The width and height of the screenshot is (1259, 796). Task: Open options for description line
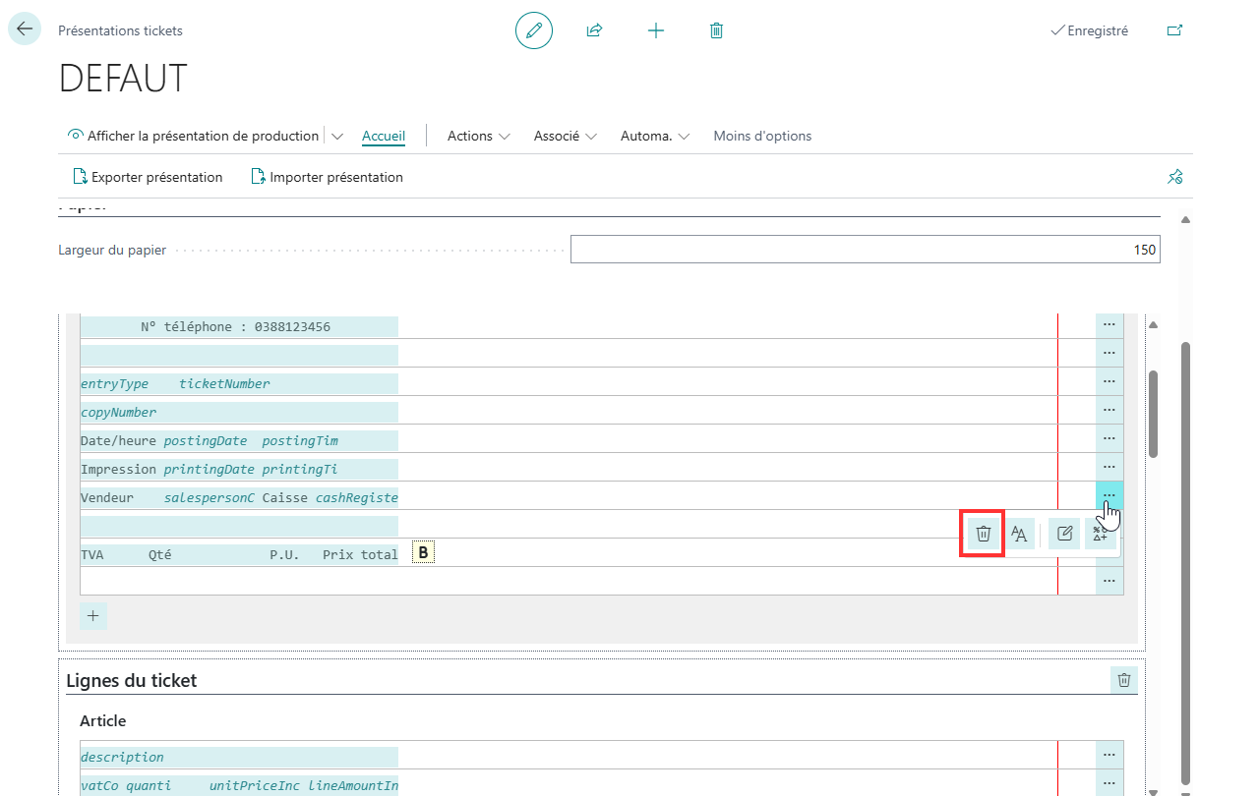pyautogui.click(x=1109, y=755)
